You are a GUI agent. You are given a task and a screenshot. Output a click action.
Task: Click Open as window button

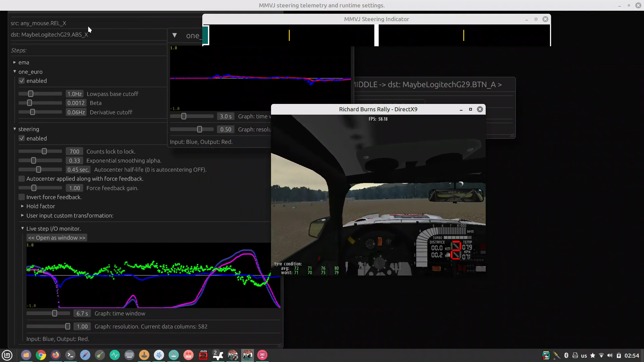(x=57, y=238)
